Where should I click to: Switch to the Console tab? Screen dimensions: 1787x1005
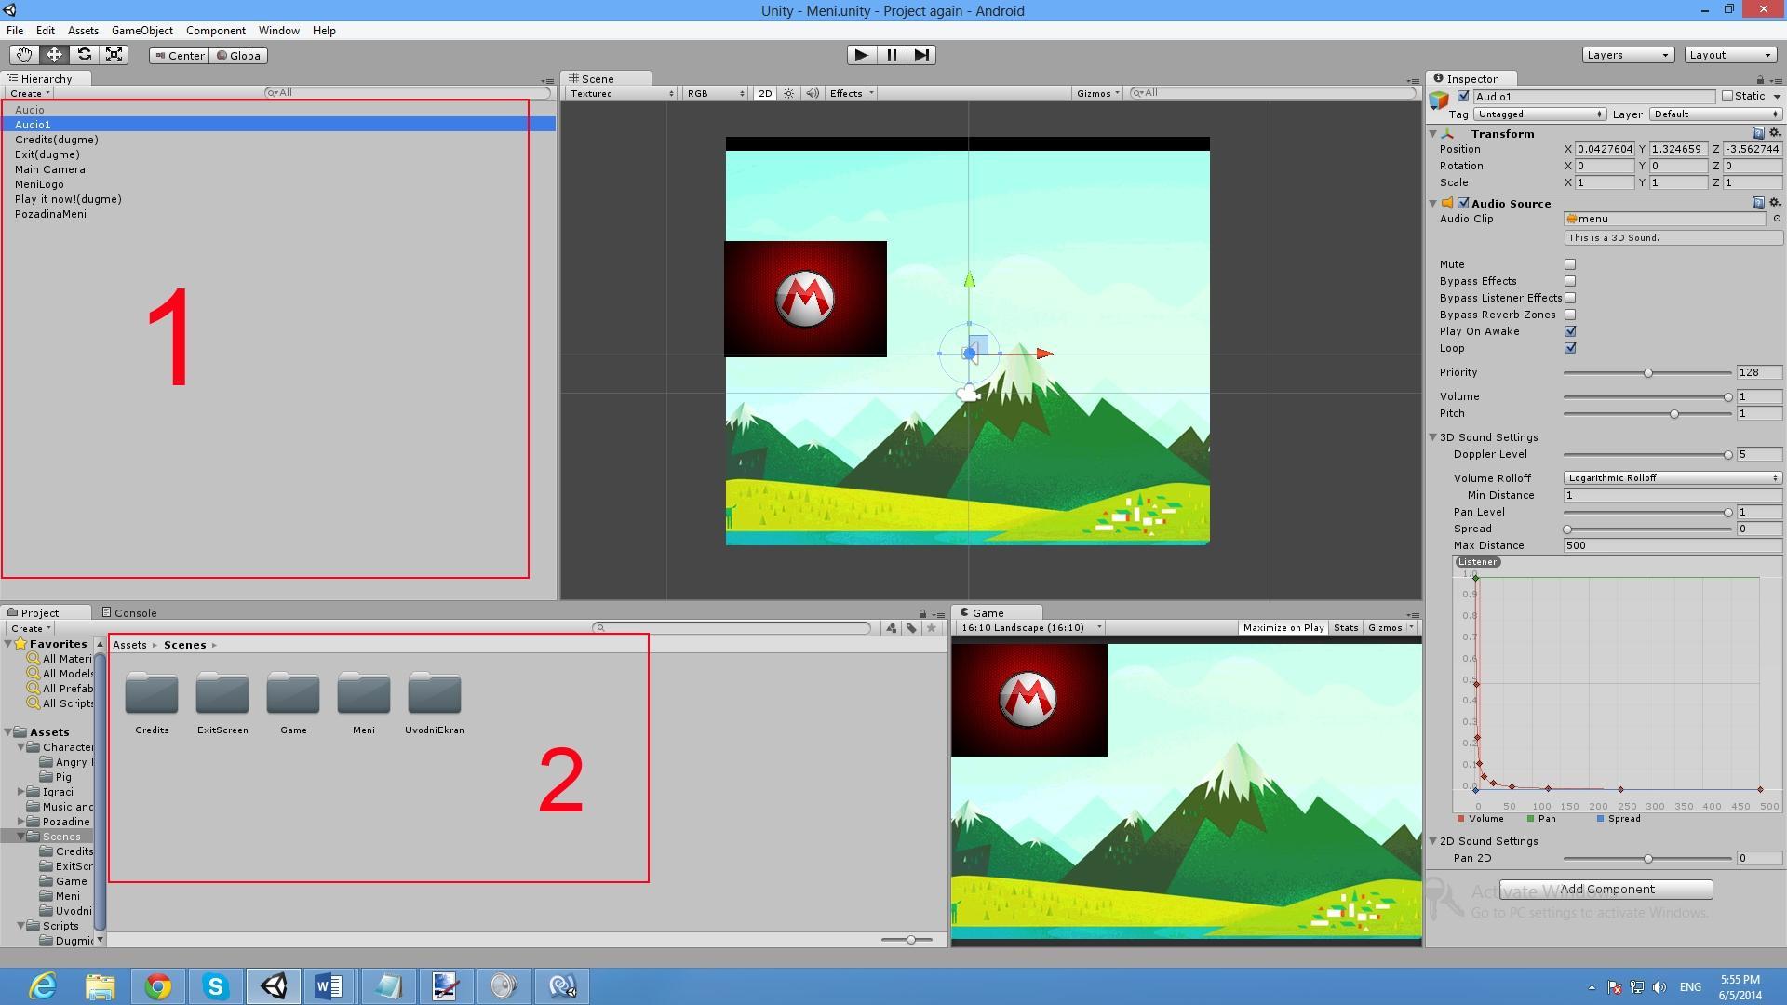tap(129, 613)
